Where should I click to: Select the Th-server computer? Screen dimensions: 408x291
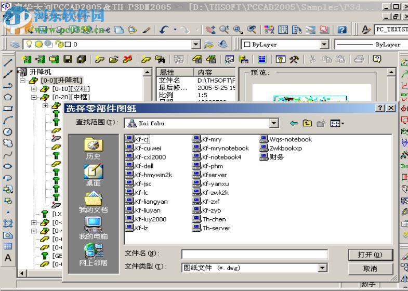212,228
